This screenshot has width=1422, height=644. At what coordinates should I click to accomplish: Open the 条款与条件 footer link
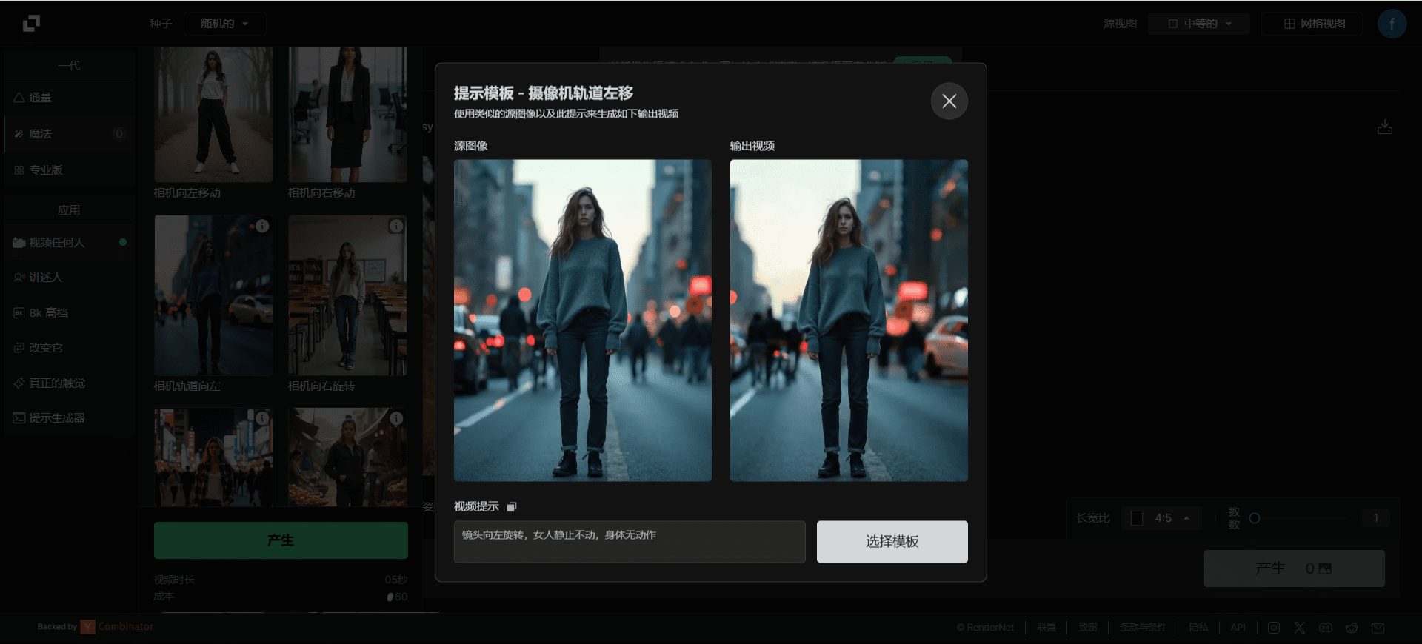click(1143, 628)
